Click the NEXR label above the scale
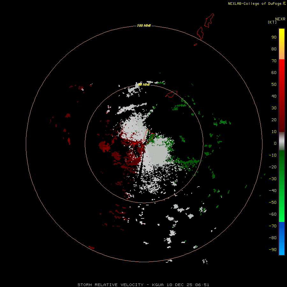 pyautogui.click(x=280, y=19)
